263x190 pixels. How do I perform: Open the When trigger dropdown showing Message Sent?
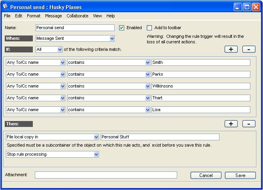(x=112, y=39)
